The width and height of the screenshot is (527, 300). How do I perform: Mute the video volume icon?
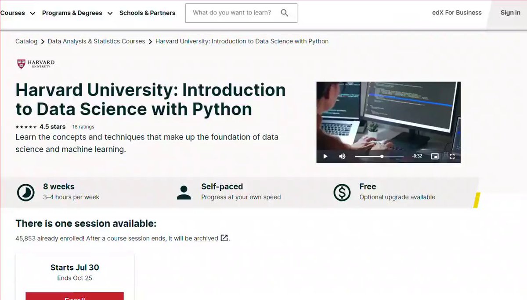pos(342,156)
